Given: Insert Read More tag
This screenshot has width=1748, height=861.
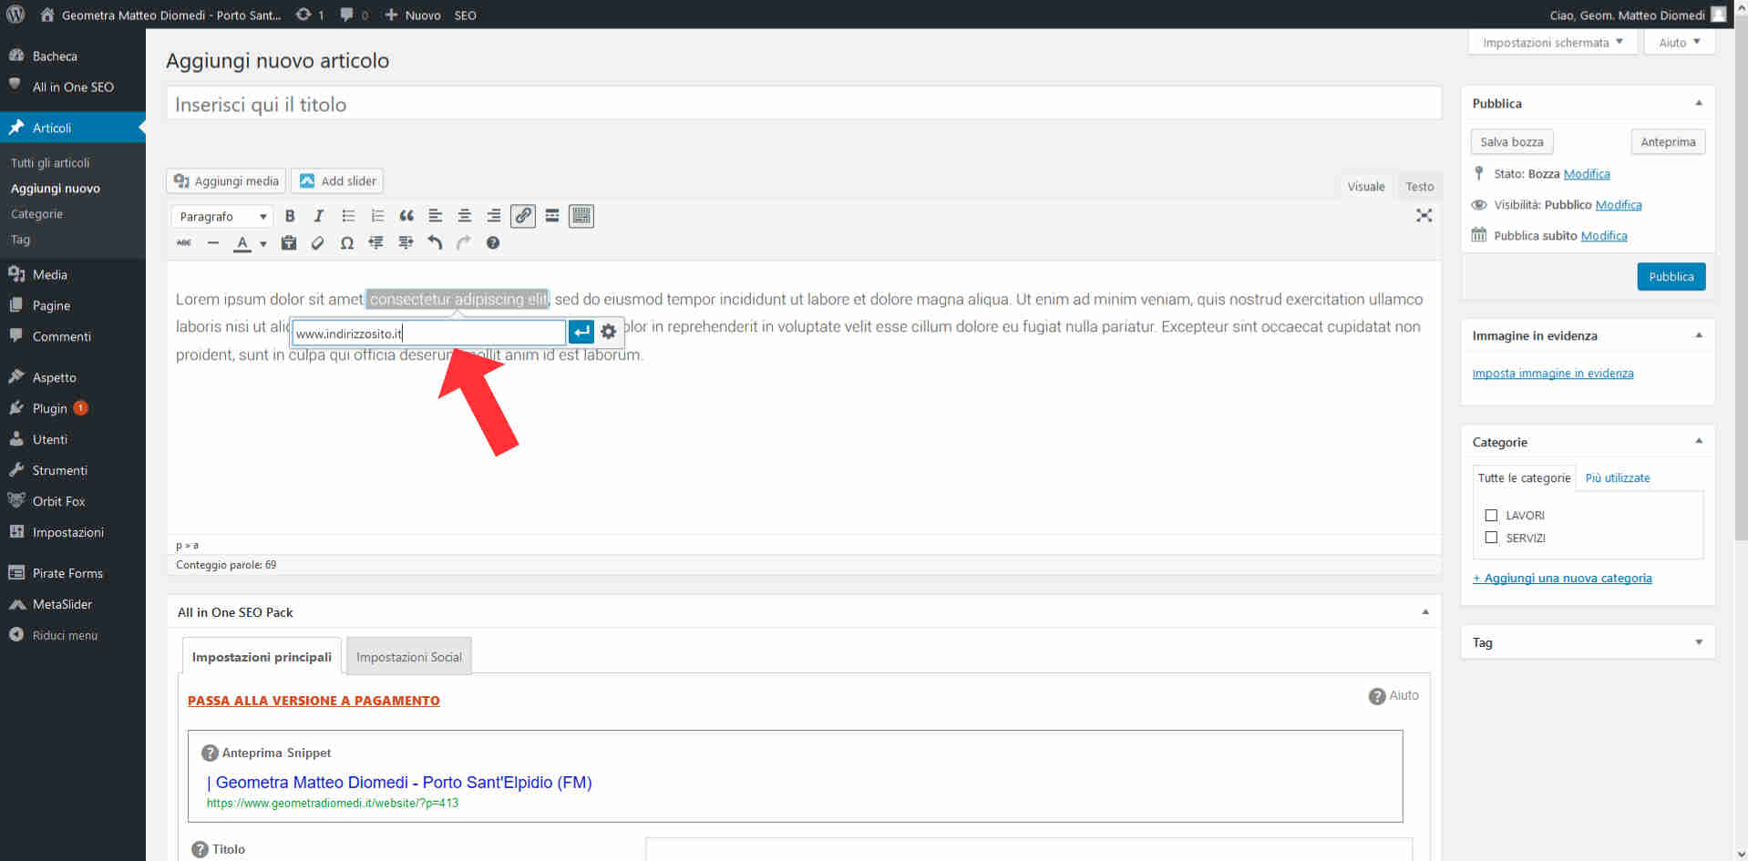Looking at the screenshot, I should tap(552, 216).
